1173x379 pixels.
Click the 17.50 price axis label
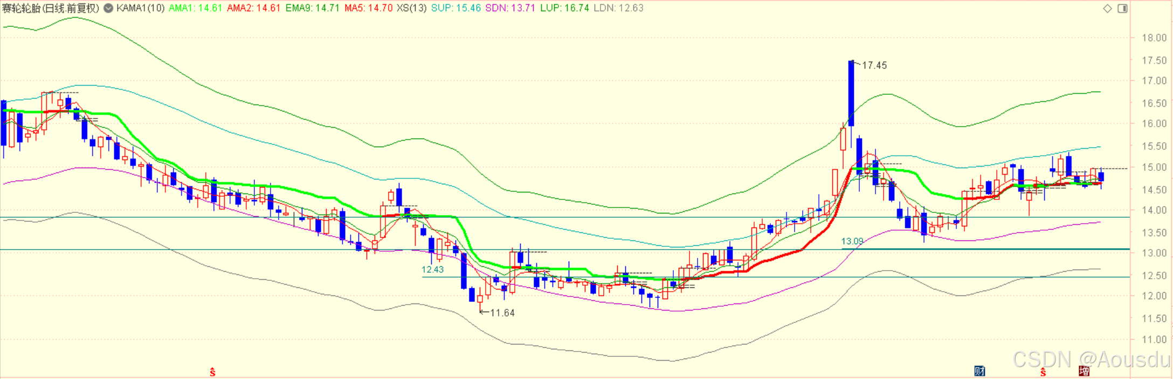click(x=1154, y=60)
